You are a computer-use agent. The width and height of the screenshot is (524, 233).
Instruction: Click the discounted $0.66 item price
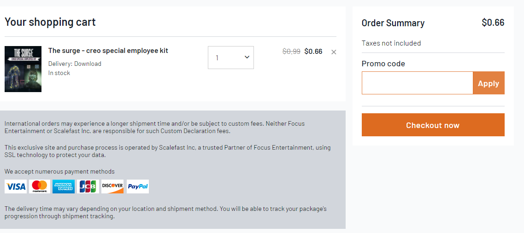click(313, 52)
